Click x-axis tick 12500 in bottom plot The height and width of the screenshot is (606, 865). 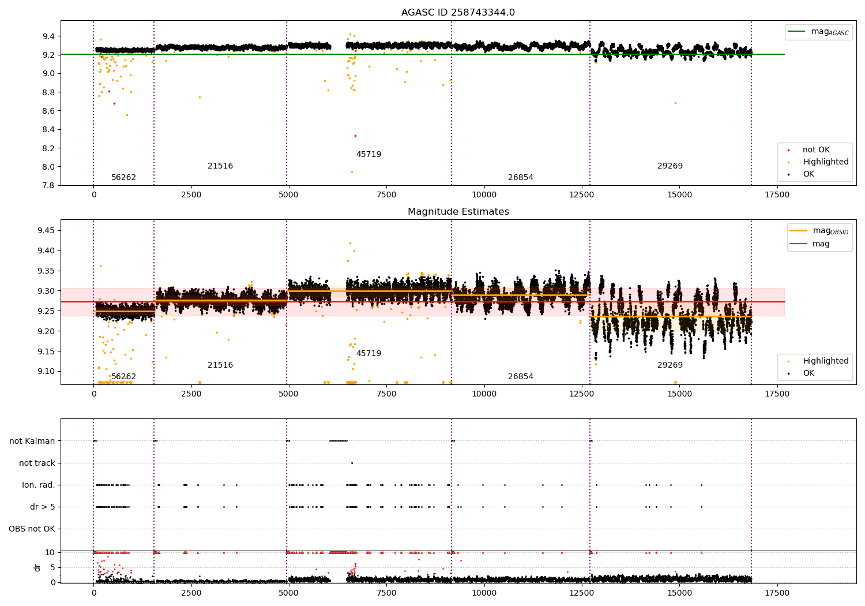(581, 593)
